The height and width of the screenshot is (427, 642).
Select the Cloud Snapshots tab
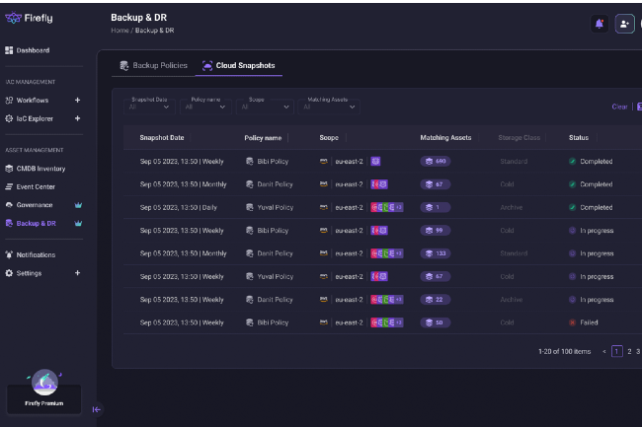pyautogui.click(x=238, y=66)
